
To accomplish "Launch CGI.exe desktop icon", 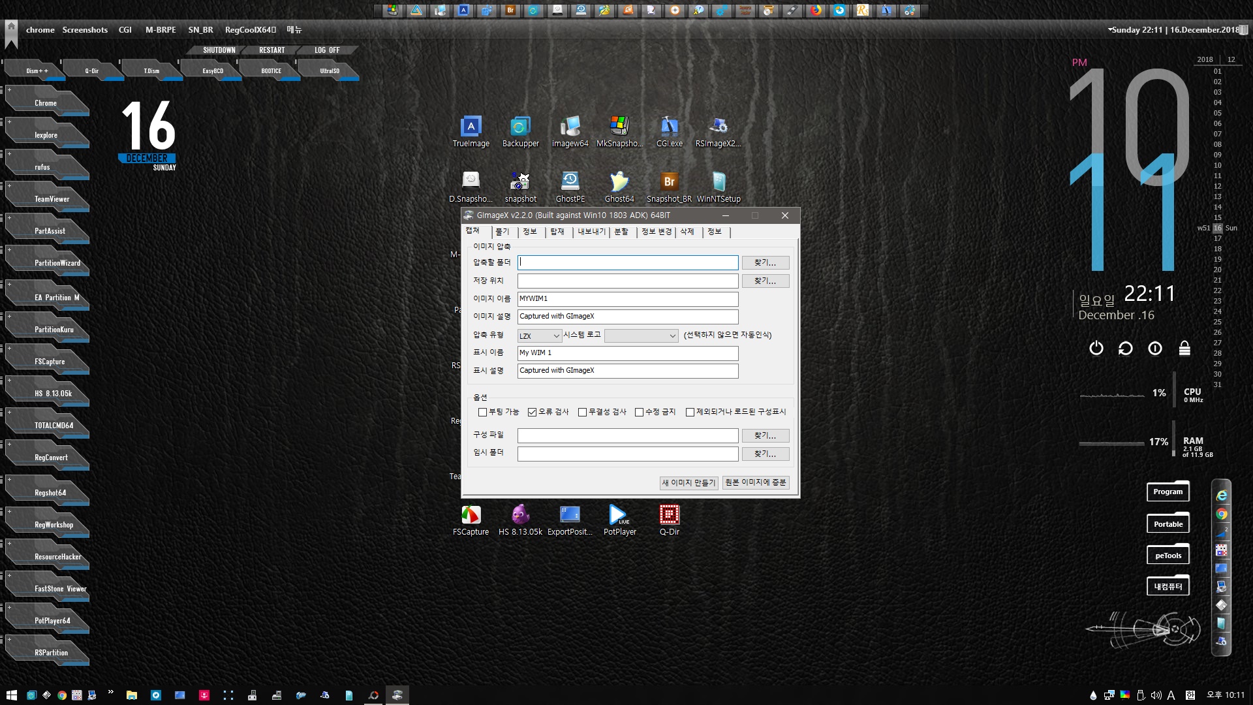I will pyautogui.click(x=669, y=131).
